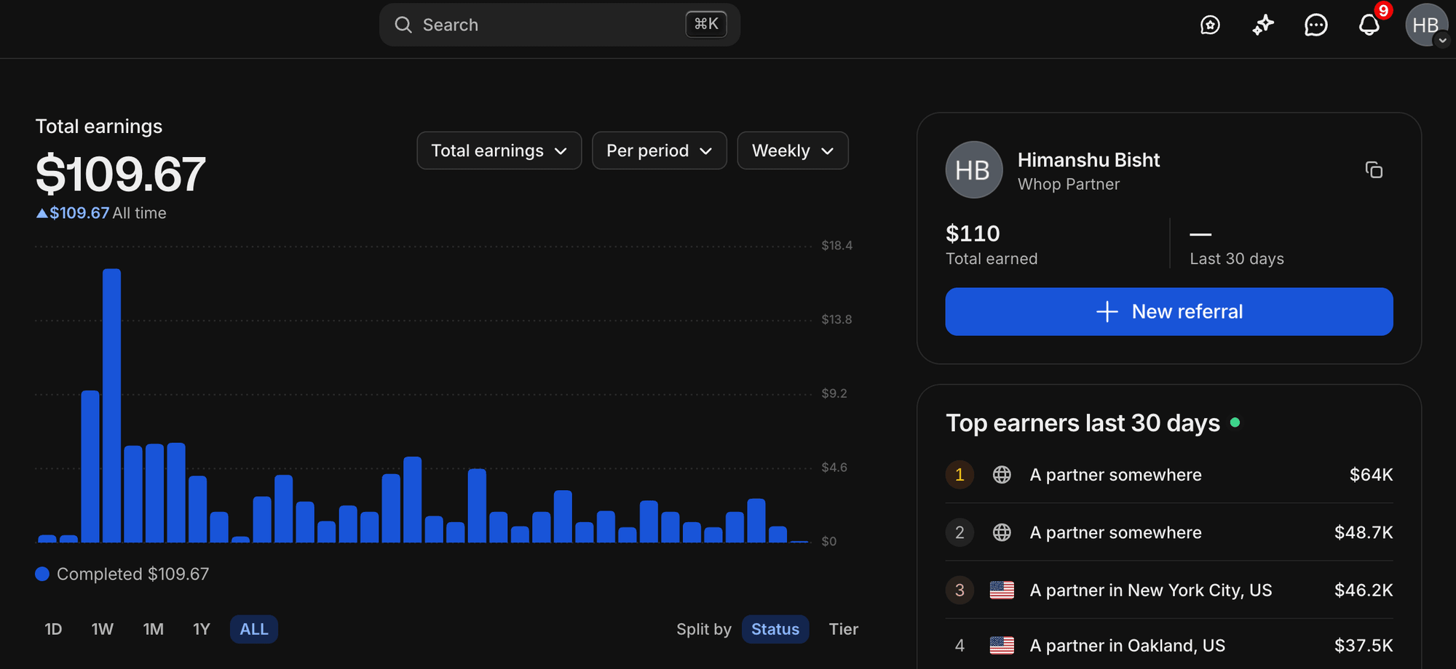Click "A partner in Oakland, US"

(x=1128, y=645)
